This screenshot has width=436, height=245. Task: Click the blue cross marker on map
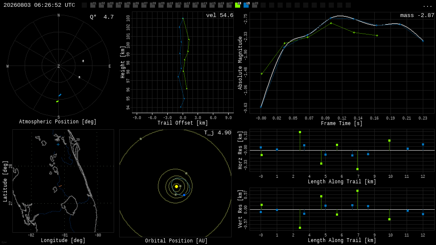point(58,145)
